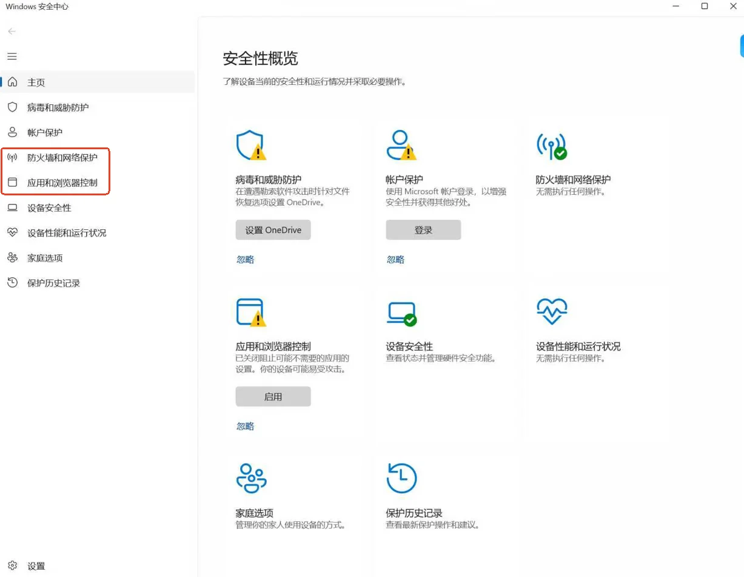Click the family options people tile icon

point(250,478)
